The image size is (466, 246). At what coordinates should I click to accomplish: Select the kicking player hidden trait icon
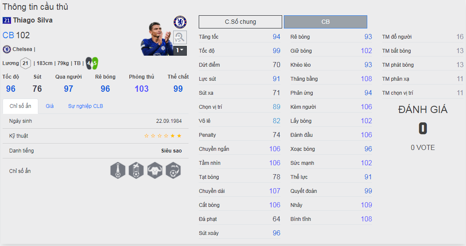click(x=137, y=170)
